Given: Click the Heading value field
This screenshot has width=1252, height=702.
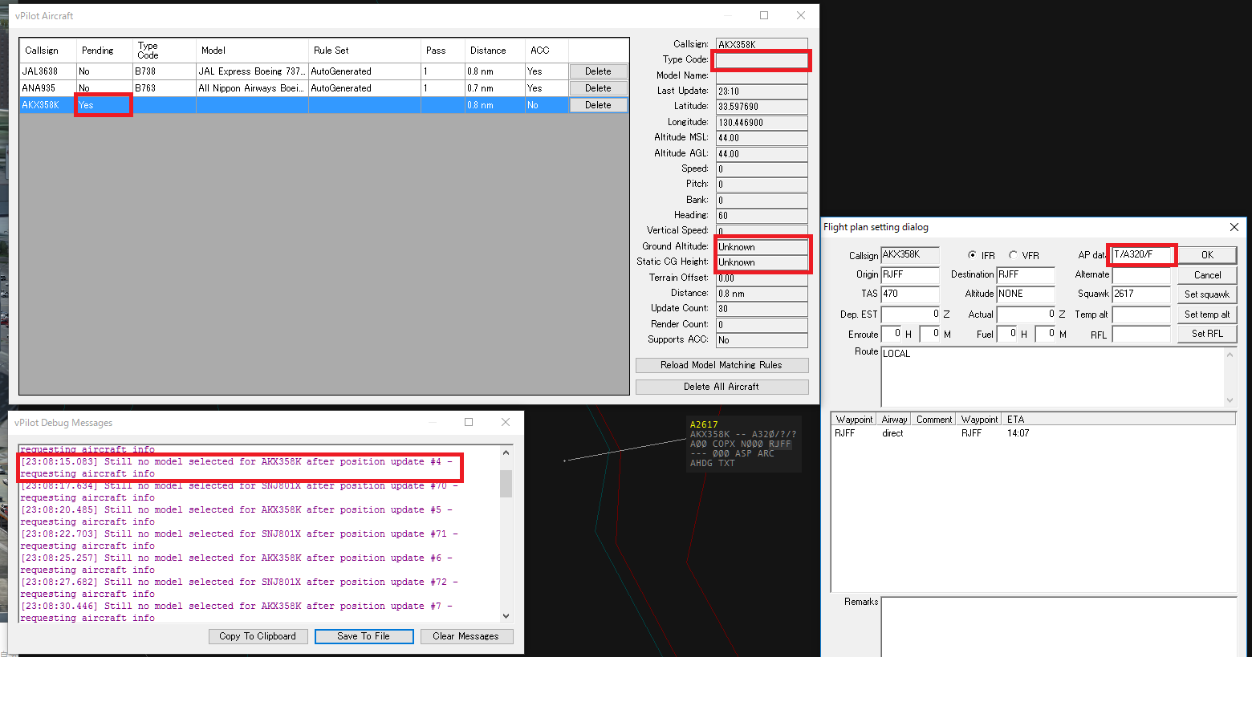Looking at the screenshot, I should click(762, 216).
